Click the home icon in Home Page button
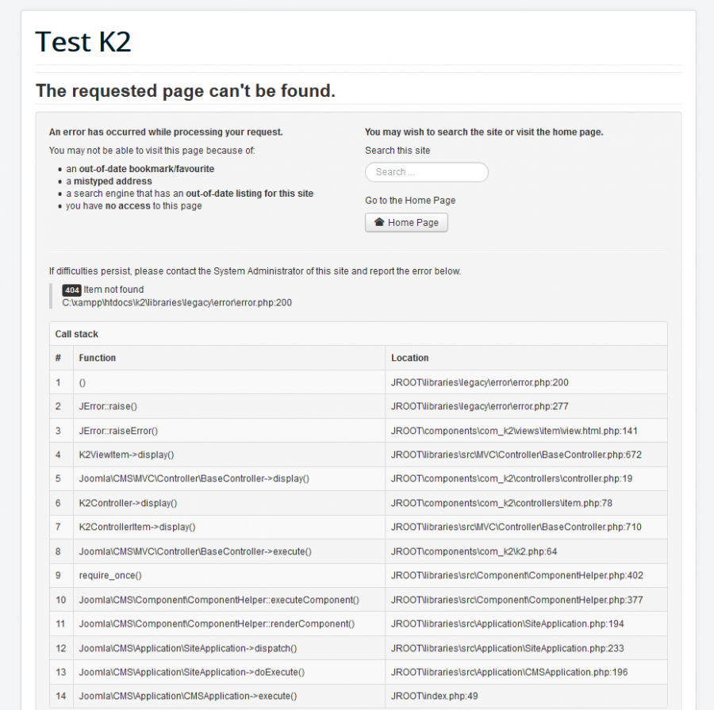The width and height of the screenshot is (714, 710). point(379,222)
